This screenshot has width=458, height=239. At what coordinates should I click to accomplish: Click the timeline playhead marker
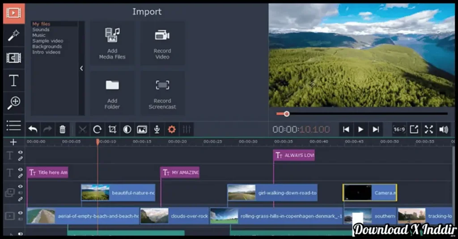(x=98, y=142)
